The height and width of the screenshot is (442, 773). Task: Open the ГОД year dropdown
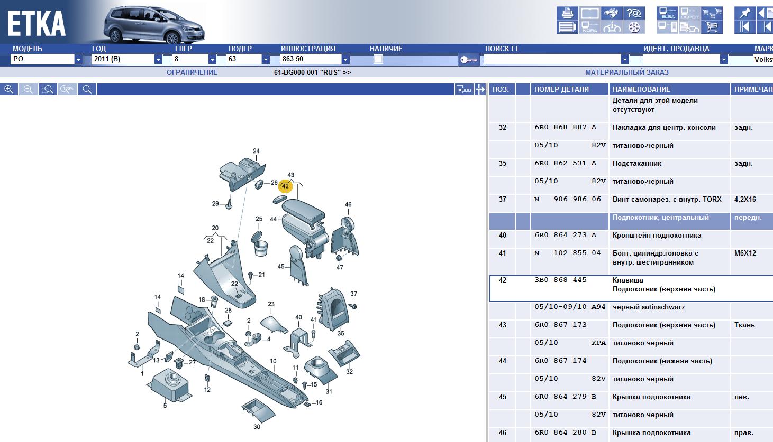[158, 60]
